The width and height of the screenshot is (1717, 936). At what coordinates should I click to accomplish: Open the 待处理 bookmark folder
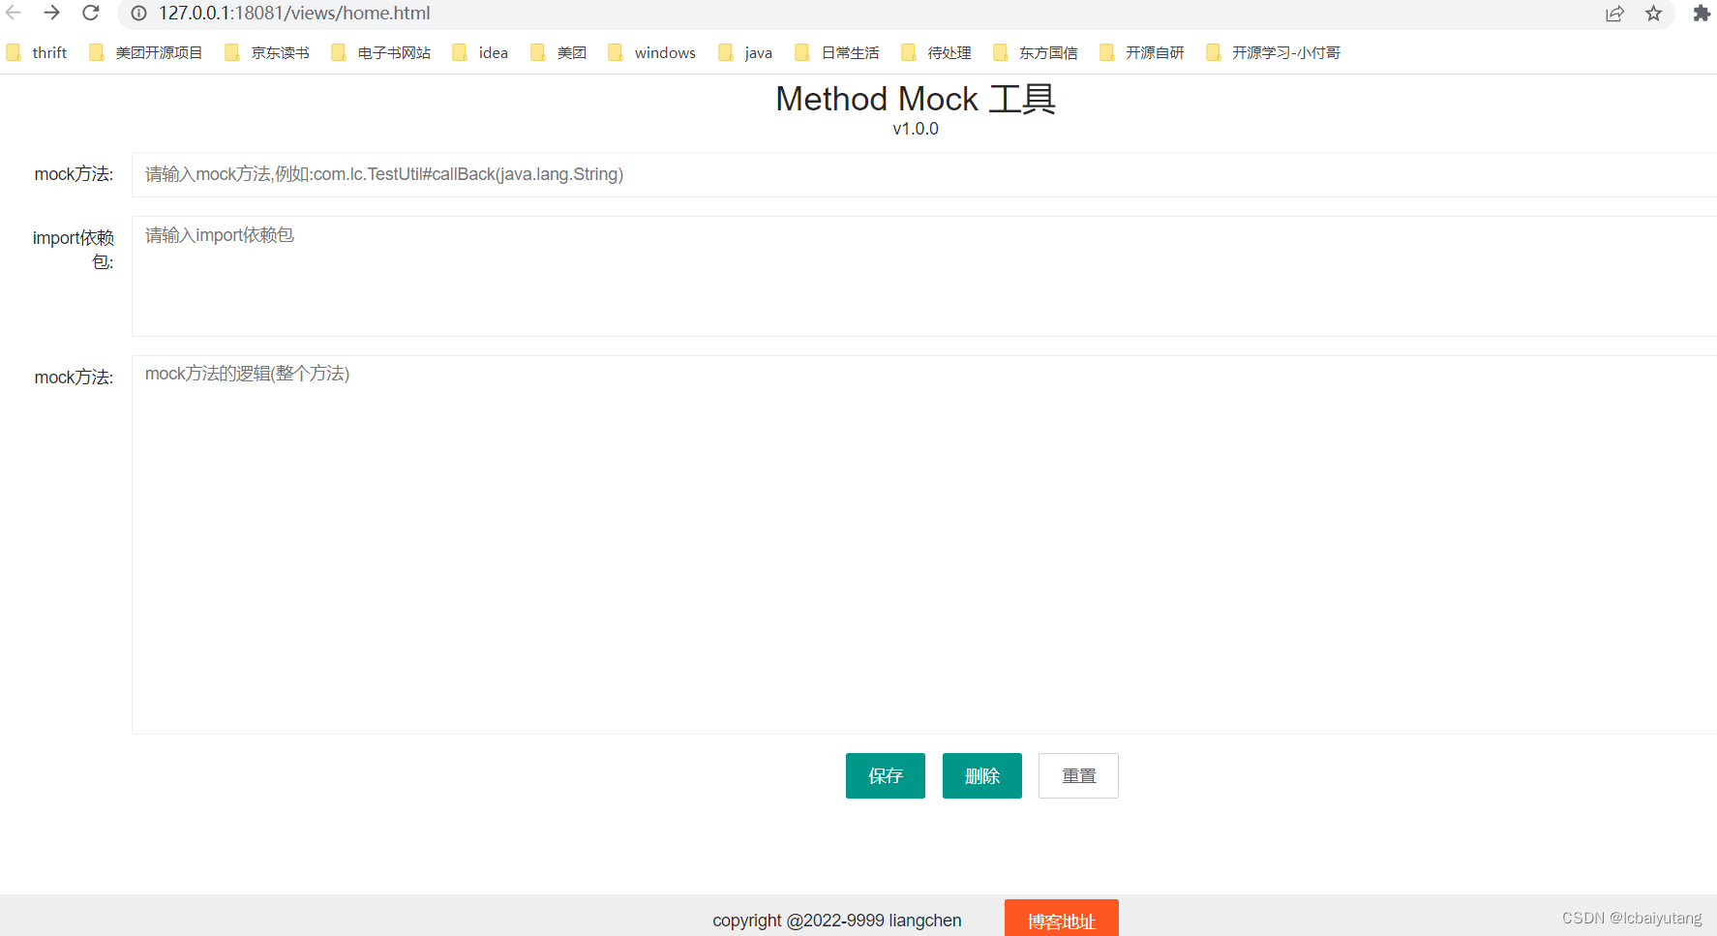coord(936,52)
